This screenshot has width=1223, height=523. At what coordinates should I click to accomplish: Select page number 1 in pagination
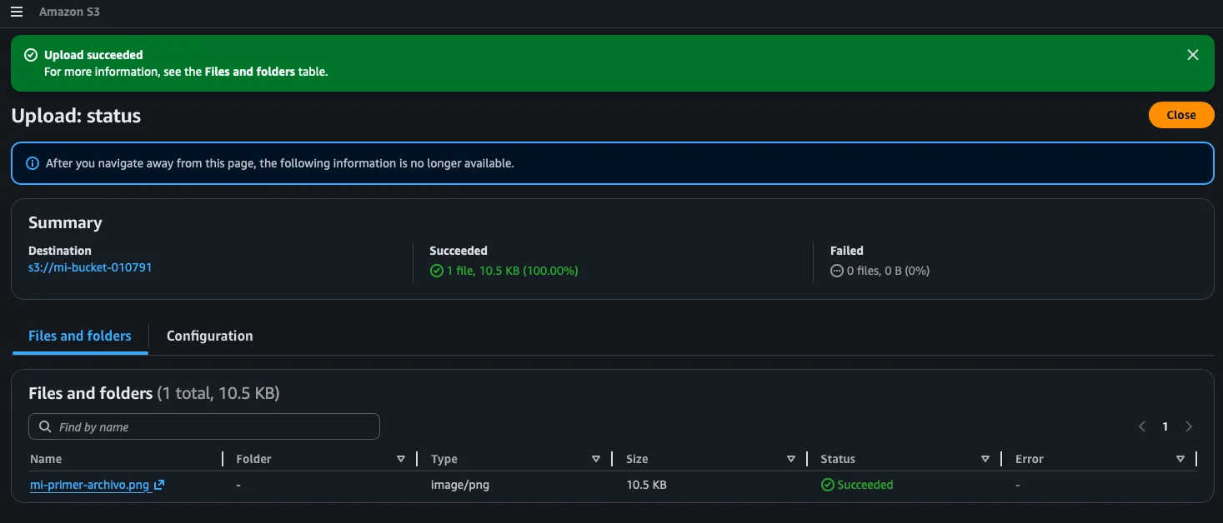(1165, 426)
